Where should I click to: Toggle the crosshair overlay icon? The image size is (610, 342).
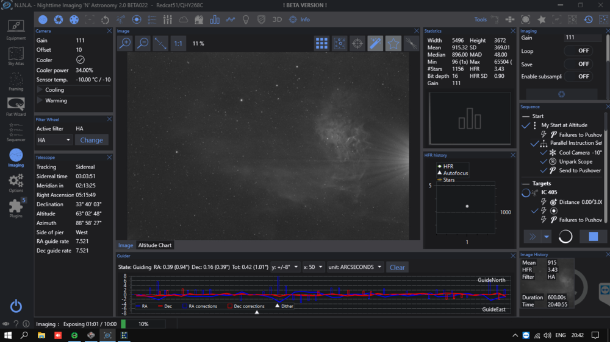[357, 43]
